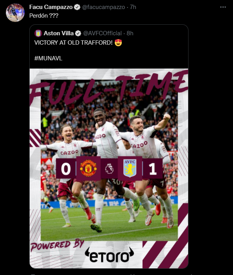Open the full-time celebration photo

109,168
